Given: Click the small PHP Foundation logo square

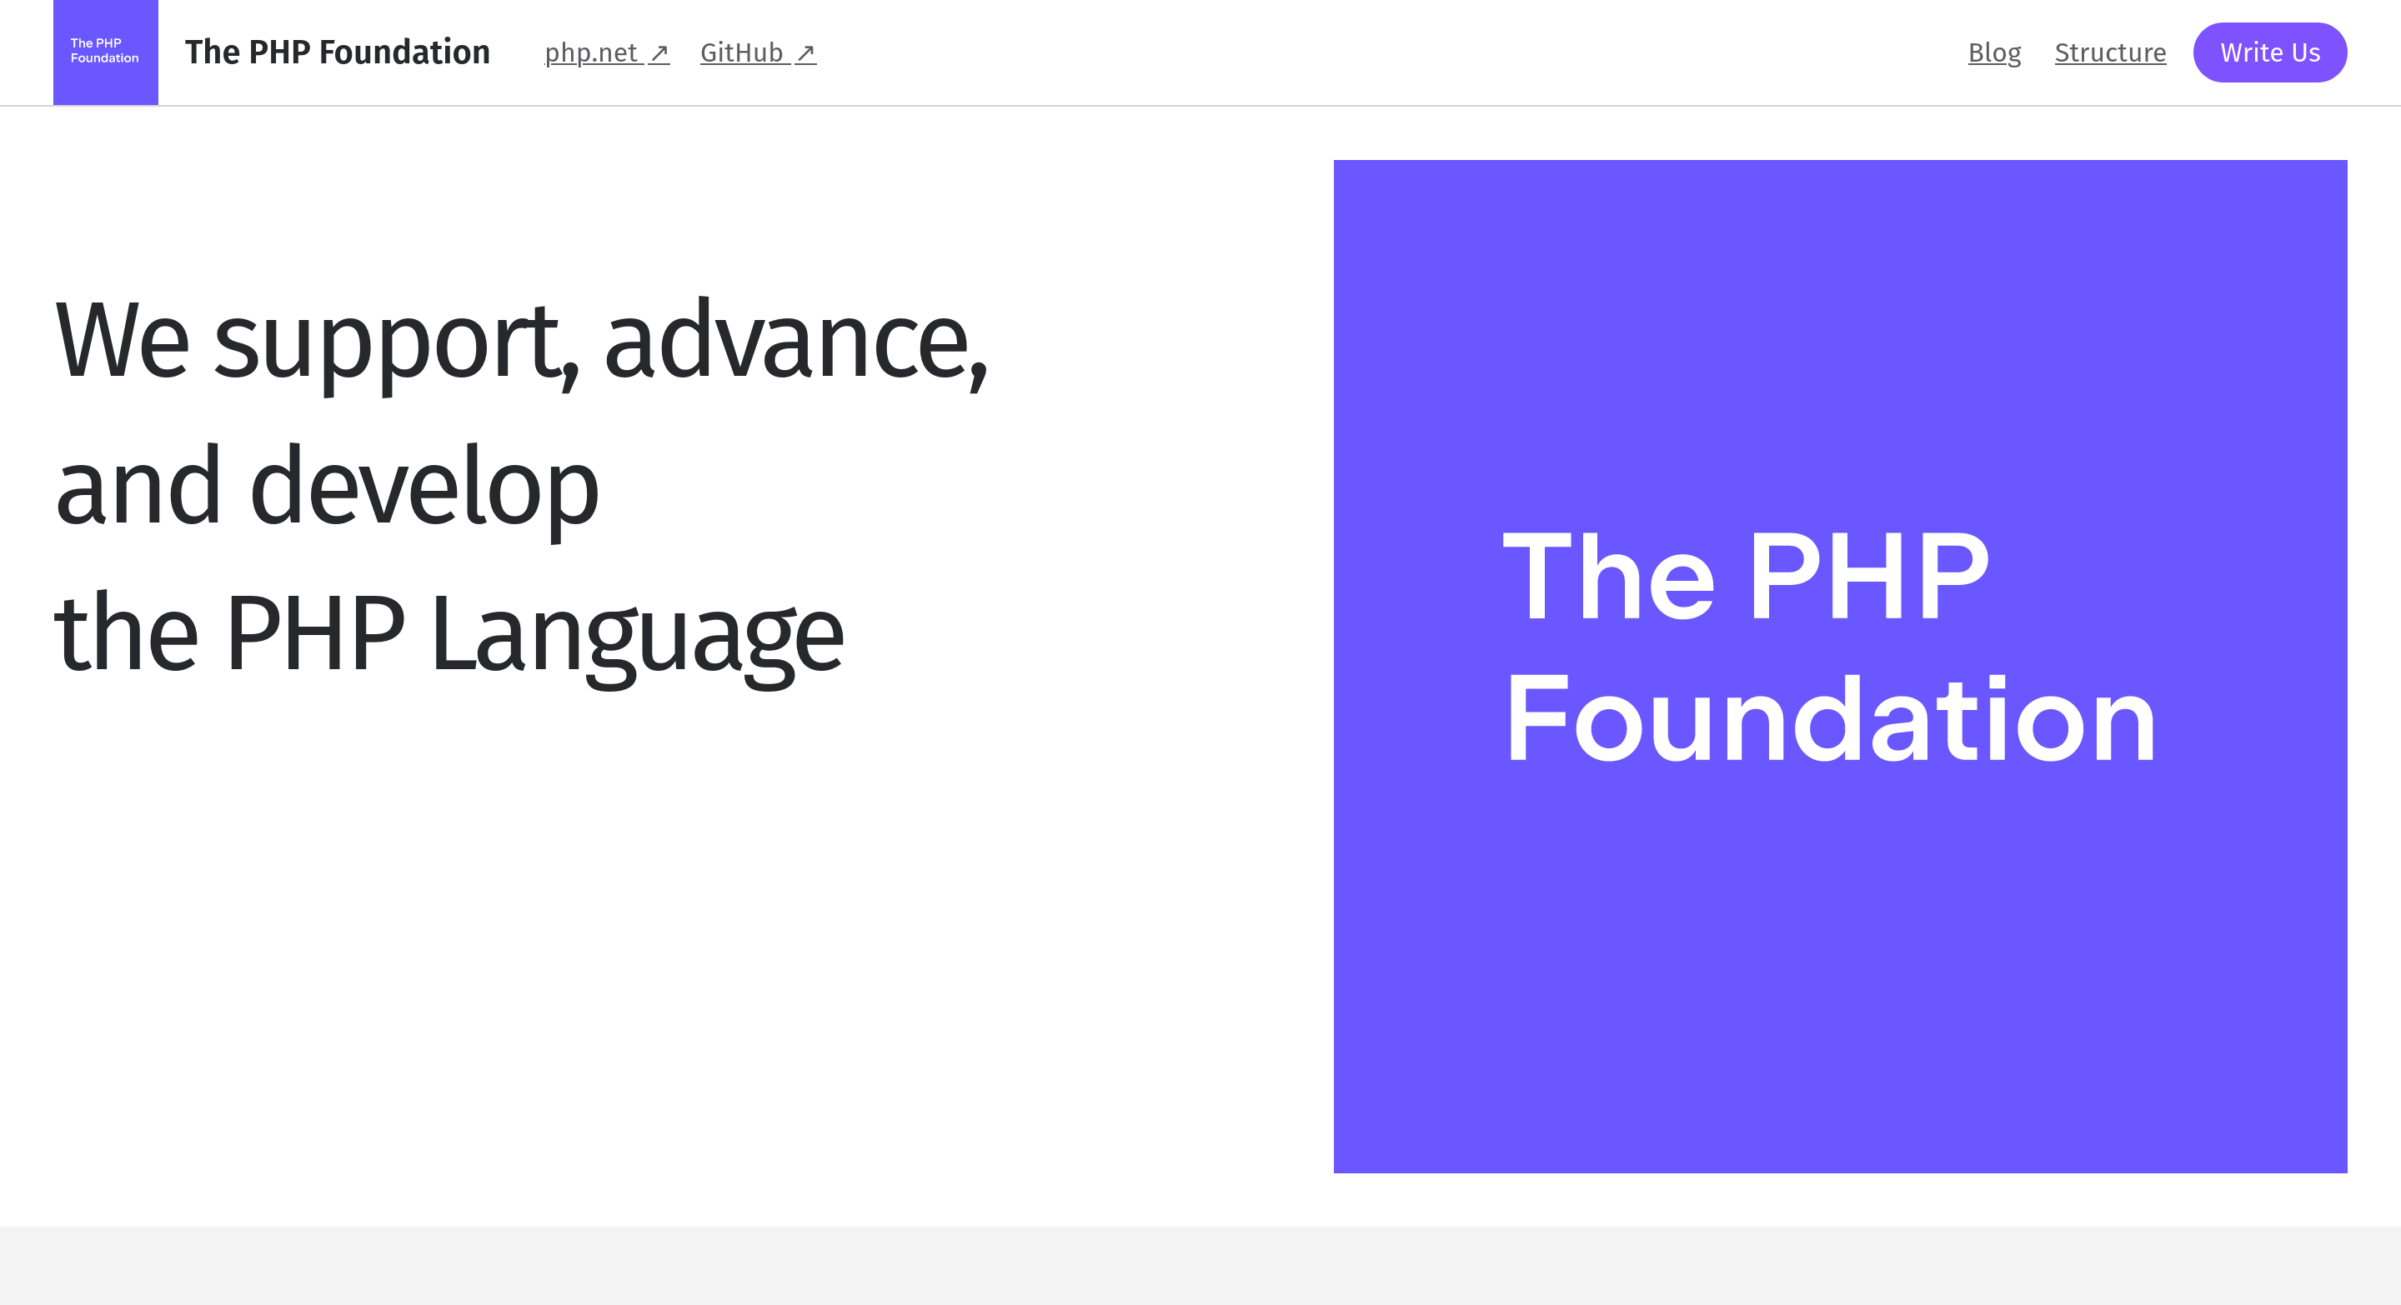Looking at the screenshot, I should [x=105, y=52].
